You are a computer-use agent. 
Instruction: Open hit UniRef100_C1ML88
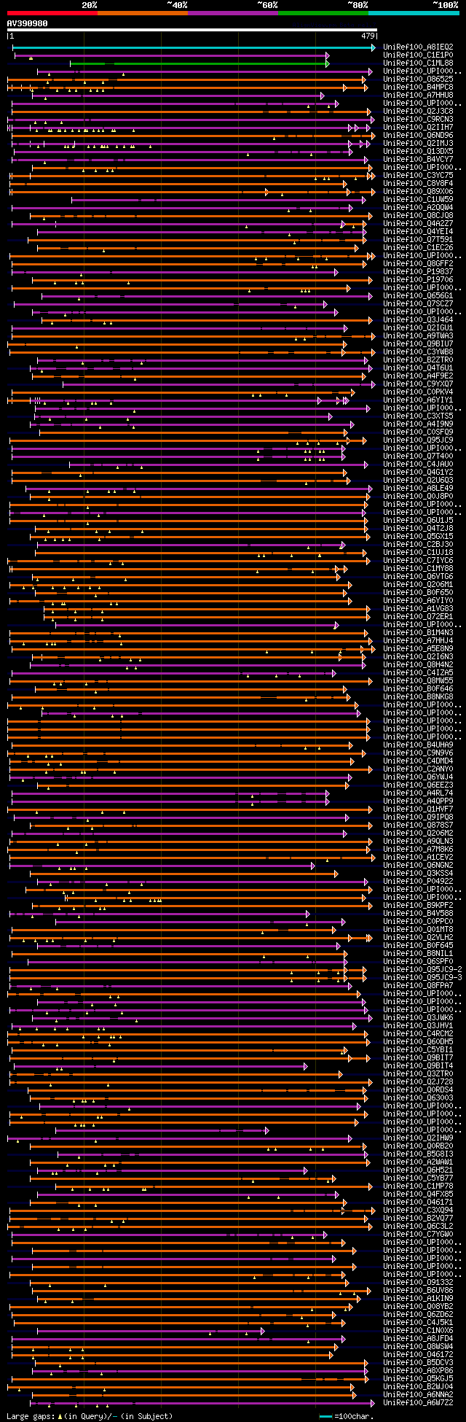tap(418, 63)
